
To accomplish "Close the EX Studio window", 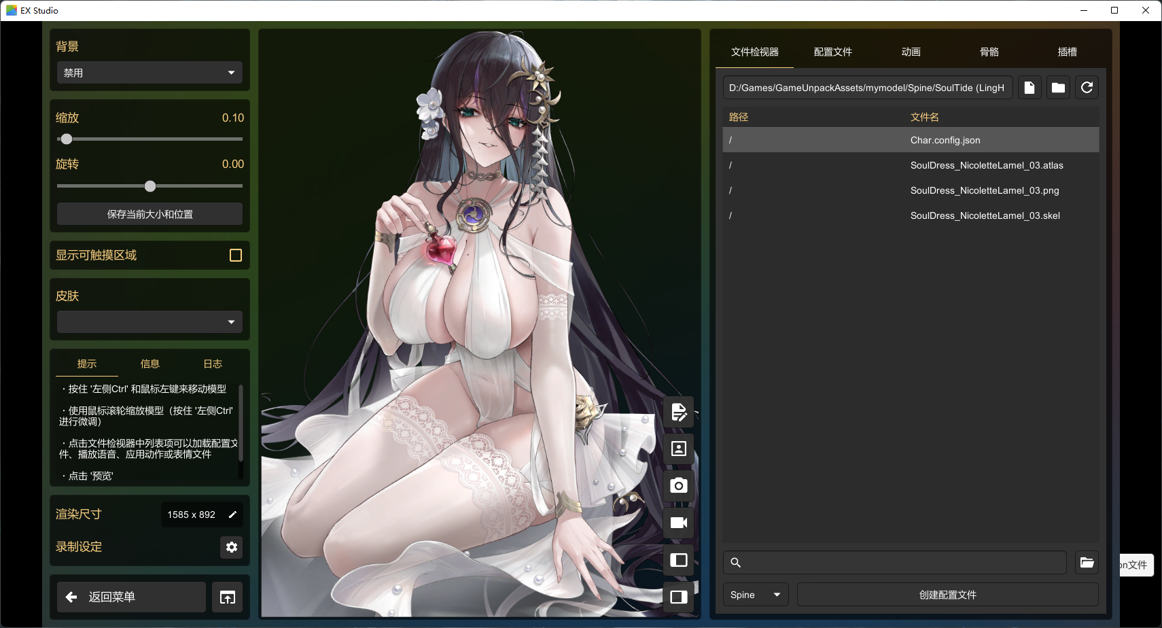I will (1146, 10).
